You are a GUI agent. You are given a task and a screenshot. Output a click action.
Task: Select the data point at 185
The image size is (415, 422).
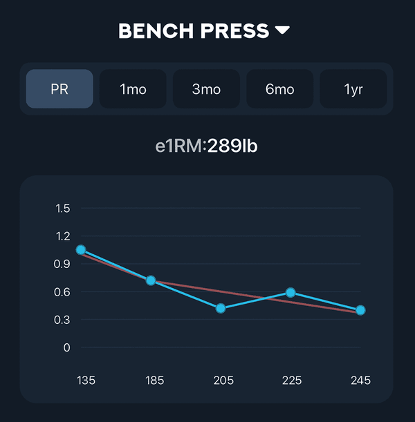point(151,280)
